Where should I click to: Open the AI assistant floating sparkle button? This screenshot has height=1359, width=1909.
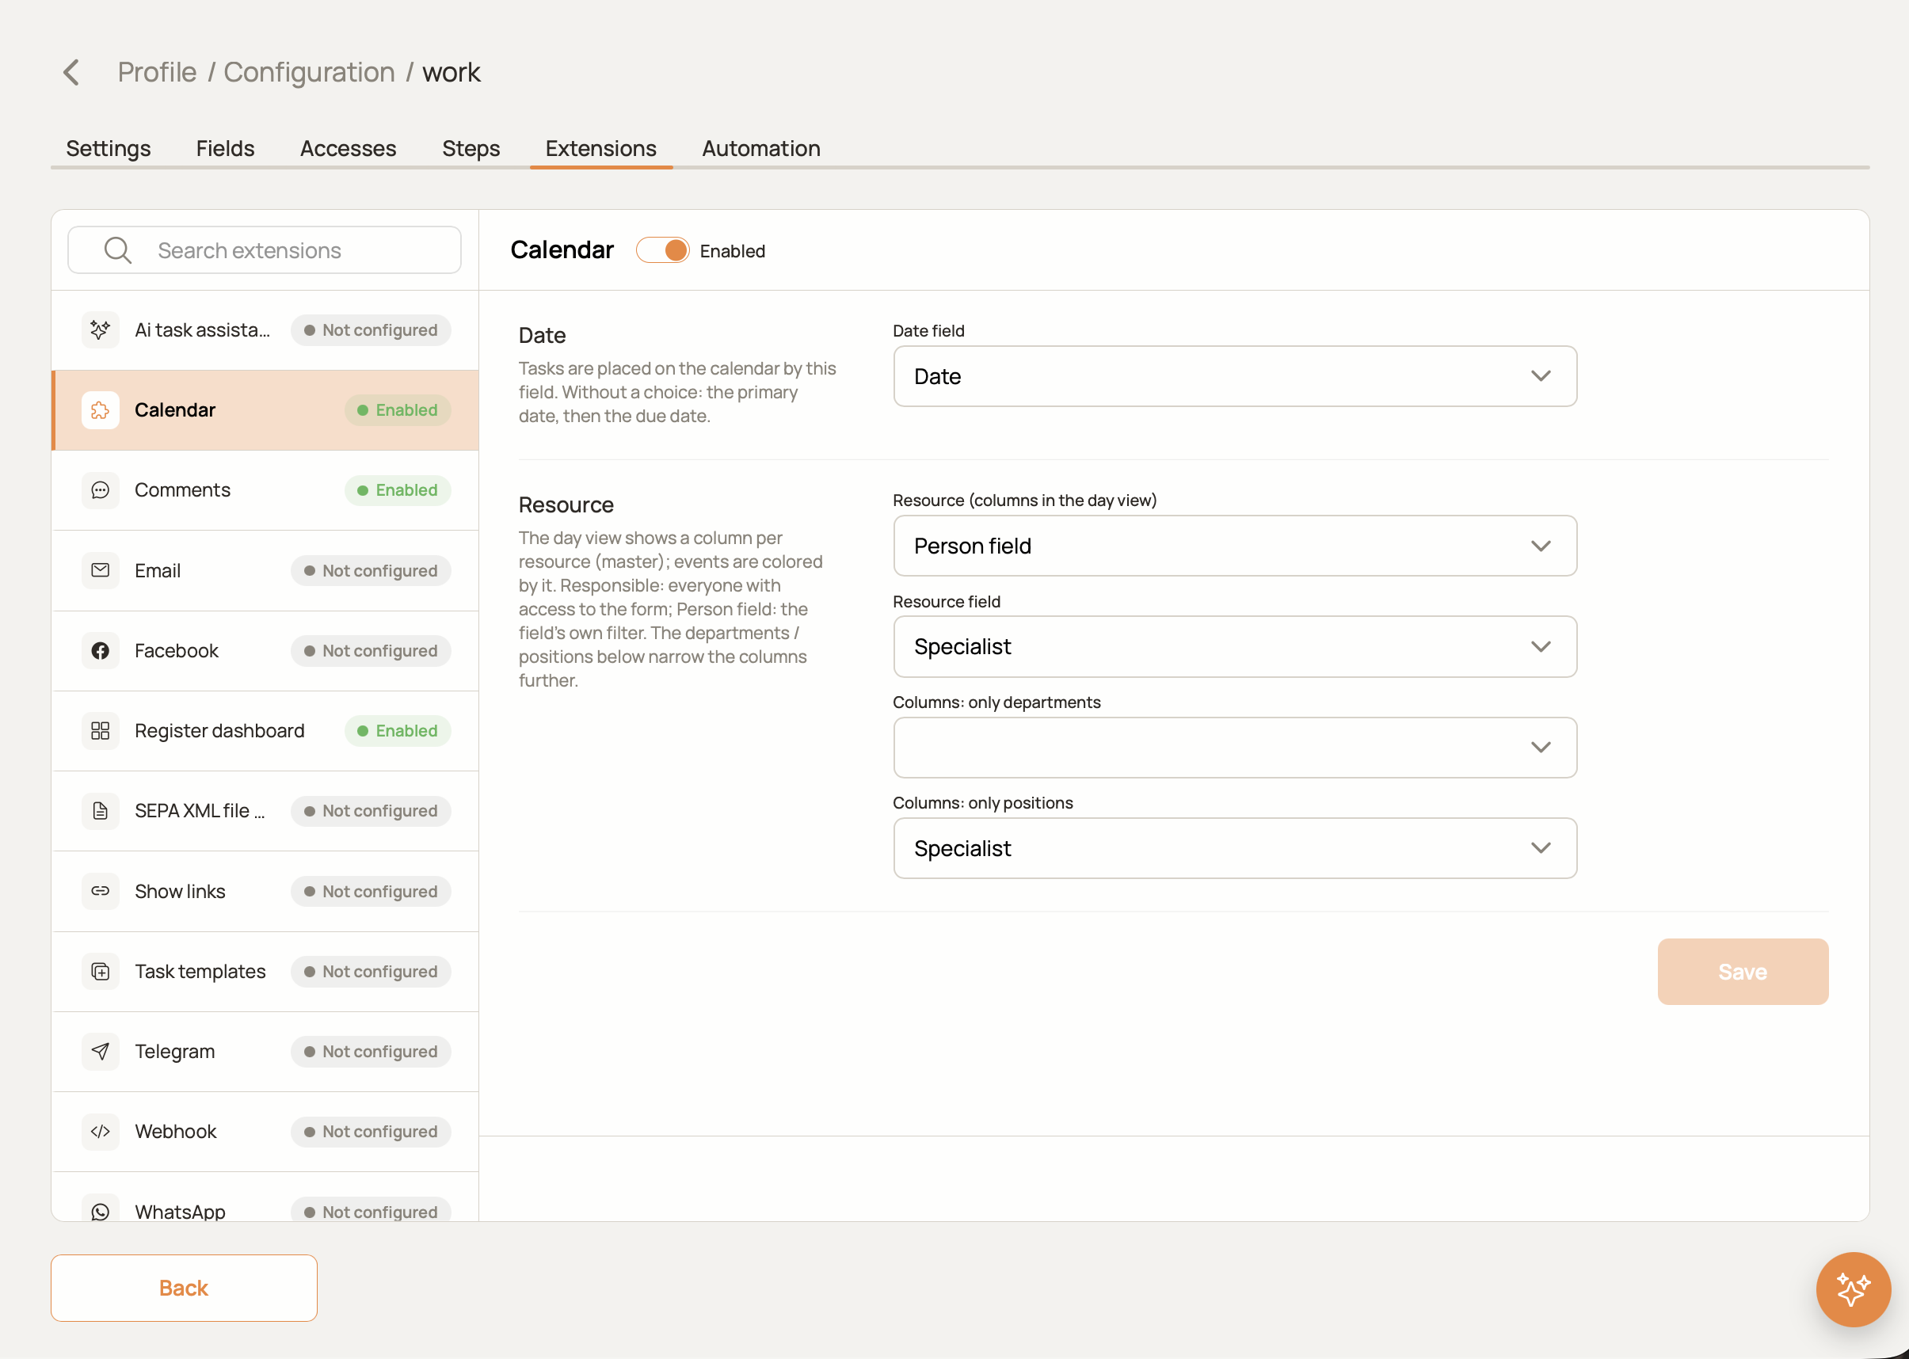pos(1853,1289)
